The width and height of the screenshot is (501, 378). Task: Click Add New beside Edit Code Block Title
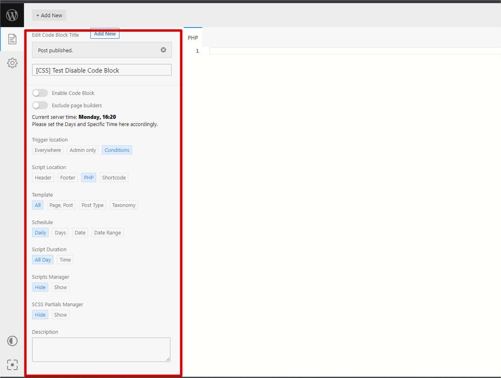pyautogui.click(x=105, y=34)
